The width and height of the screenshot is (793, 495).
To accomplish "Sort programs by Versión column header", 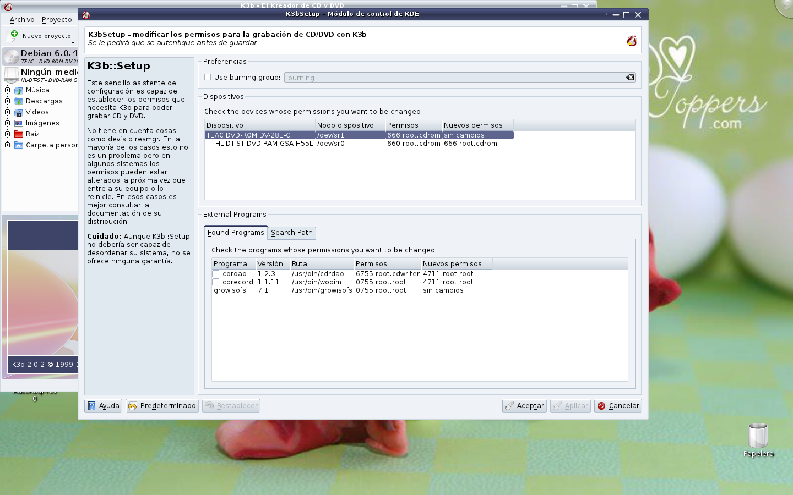I will tap(273, 264).
